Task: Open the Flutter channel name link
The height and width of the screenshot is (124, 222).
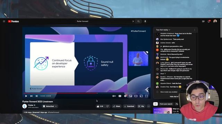Action: click(x=31, y=105)
